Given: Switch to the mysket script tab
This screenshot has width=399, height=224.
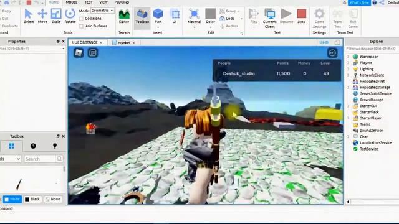Looking at the screenshot, I should [x=124, y=43].
